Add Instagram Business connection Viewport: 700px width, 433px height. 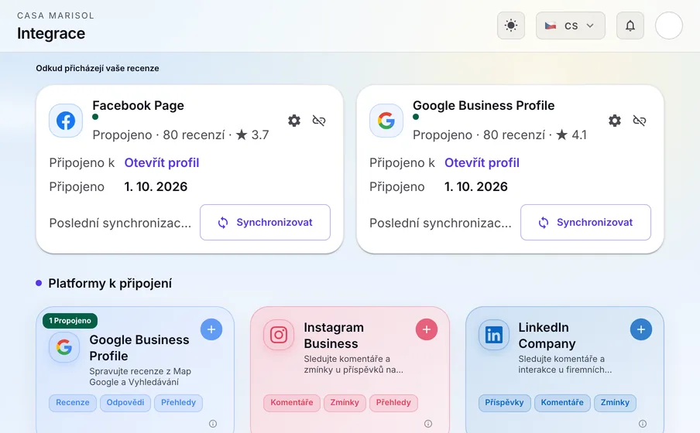click(x=427, y=329)
